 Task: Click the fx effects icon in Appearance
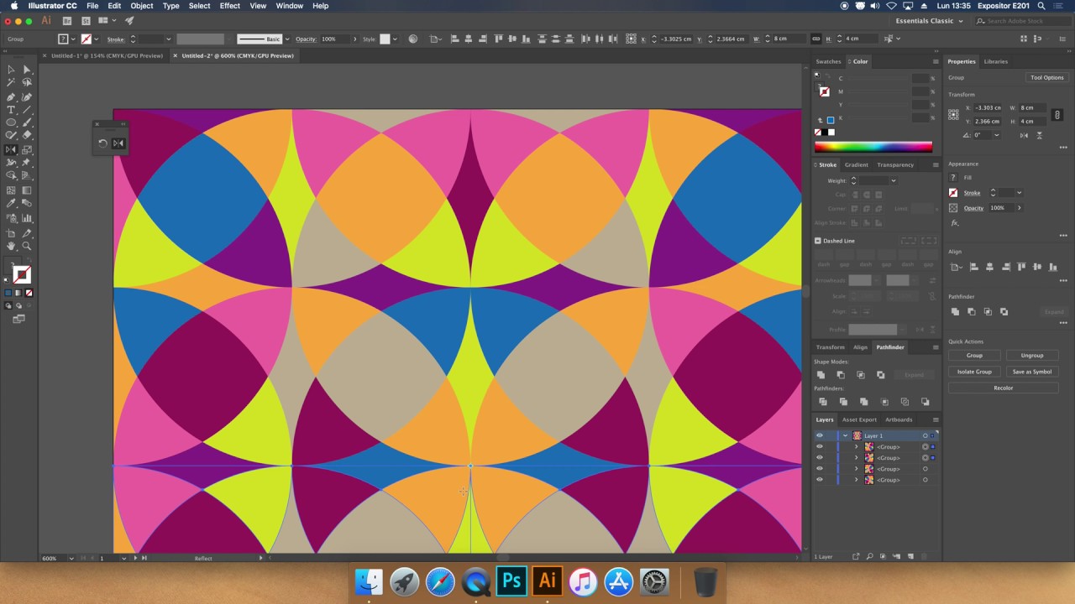pos(955,223)
